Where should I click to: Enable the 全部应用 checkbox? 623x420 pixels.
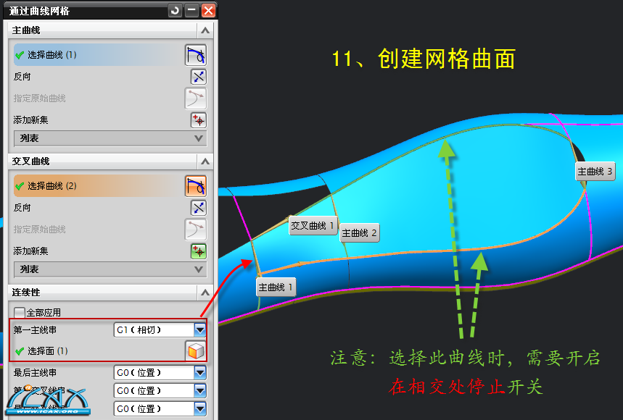(x=19, y=313)
